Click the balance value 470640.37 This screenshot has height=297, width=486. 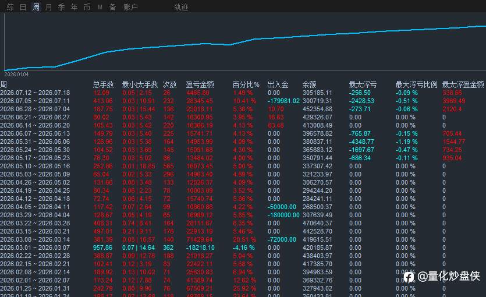(317, 223)
